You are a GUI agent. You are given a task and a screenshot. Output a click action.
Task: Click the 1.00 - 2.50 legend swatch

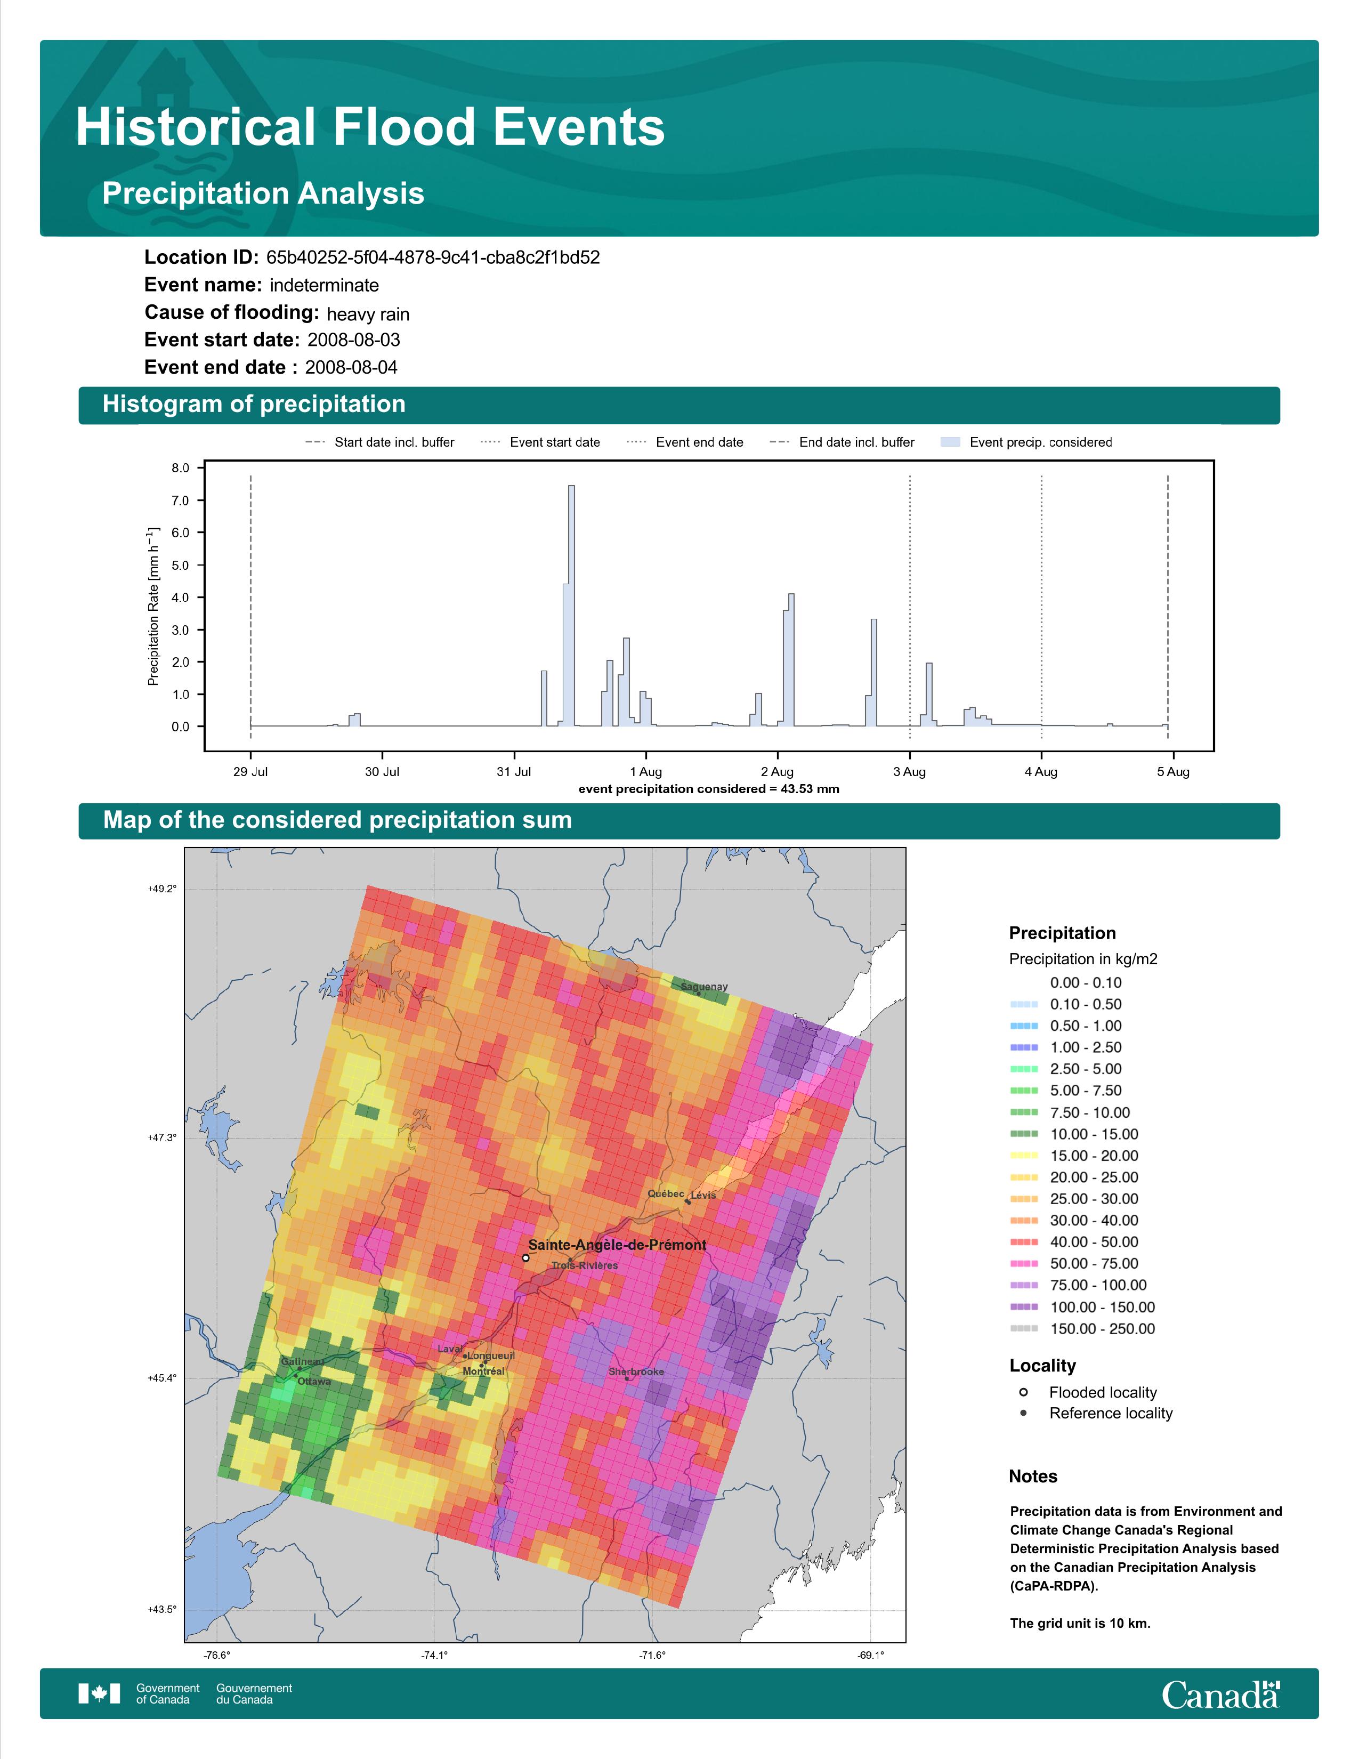click(1023, 1048)
